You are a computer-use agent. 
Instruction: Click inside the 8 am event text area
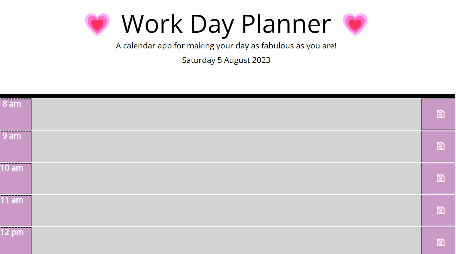point(225,114)
